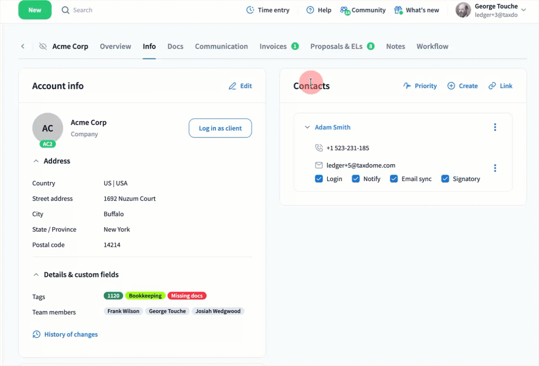Toggle the Email sync checkbox

coord(394,179)
